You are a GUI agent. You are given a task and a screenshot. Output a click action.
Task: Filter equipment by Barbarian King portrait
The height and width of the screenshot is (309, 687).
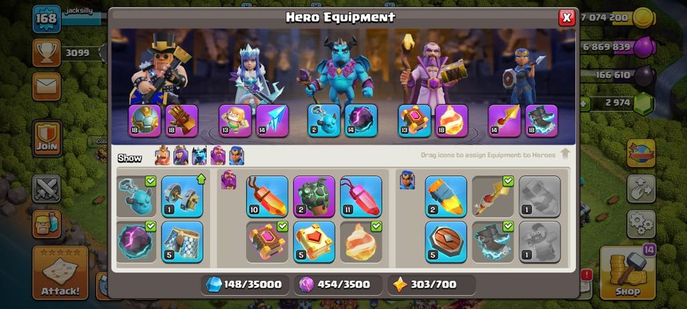pos(162,156)
